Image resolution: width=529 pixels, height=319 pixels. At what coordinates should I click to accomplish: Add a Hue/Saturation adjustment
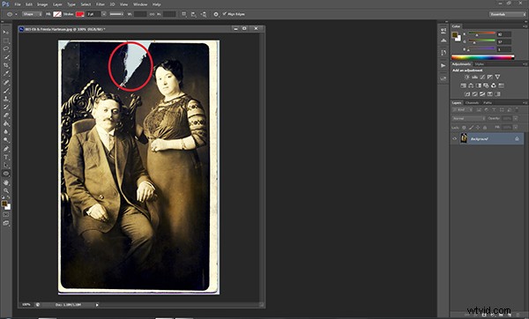click(x=464, y=85)
